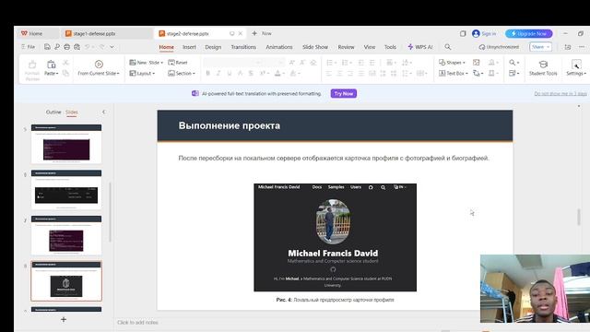Open the Insert ribbon tab

(189, 47)
